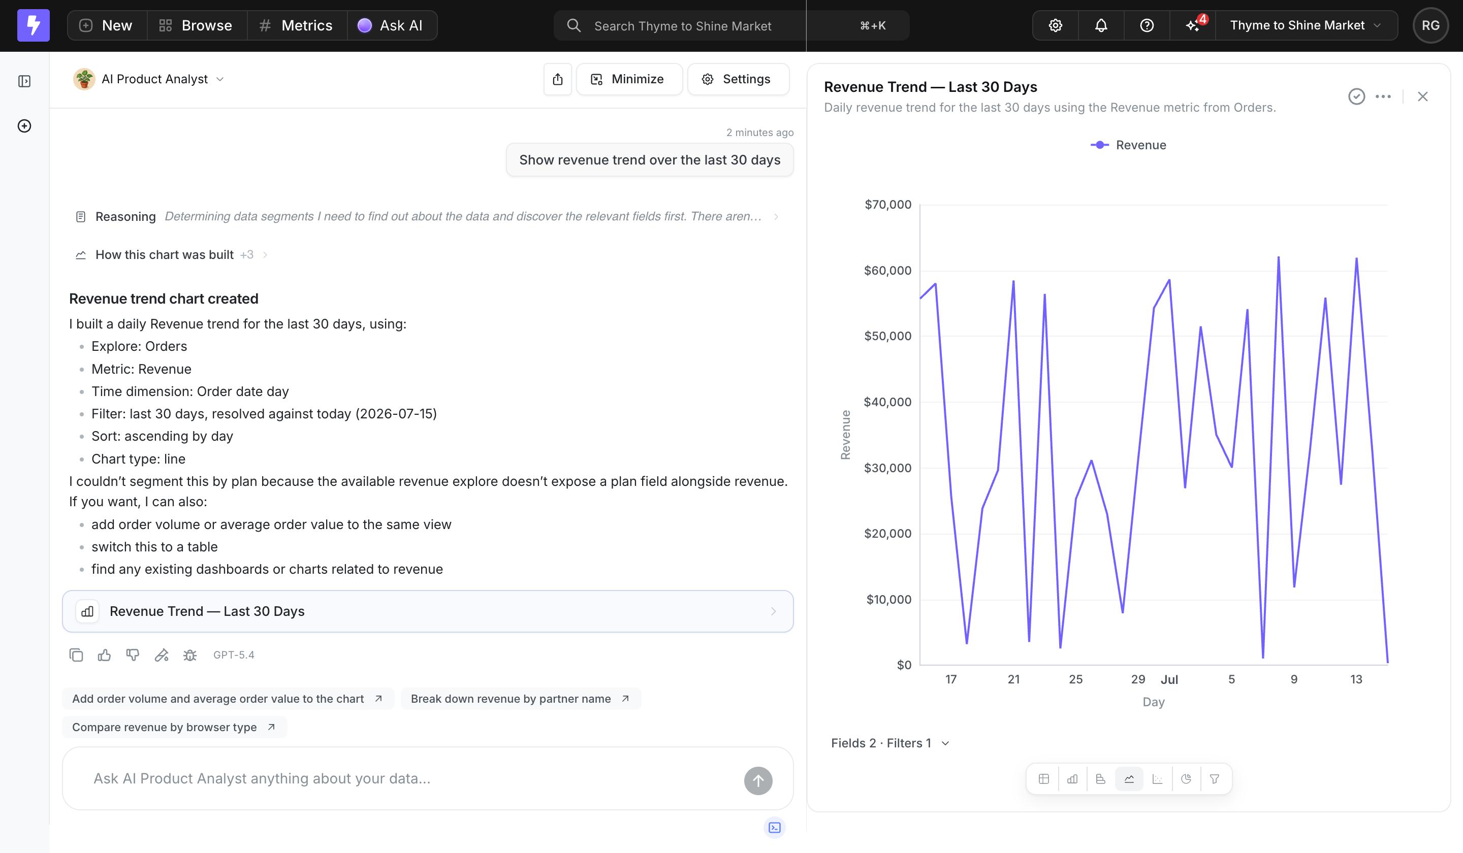Viewport: 1463px width, 853px height.
Task: Open debug bug icon under response
Action: 190,655
